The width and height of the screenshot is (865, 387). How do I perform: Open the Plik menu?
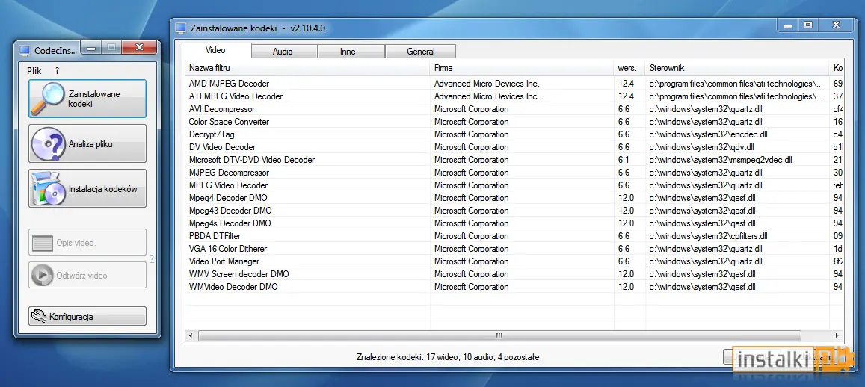tap(34, 70)
